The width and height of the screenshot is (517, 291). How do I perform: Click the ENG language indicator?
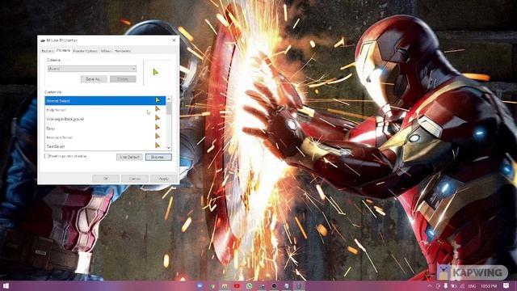click(472, 285)
